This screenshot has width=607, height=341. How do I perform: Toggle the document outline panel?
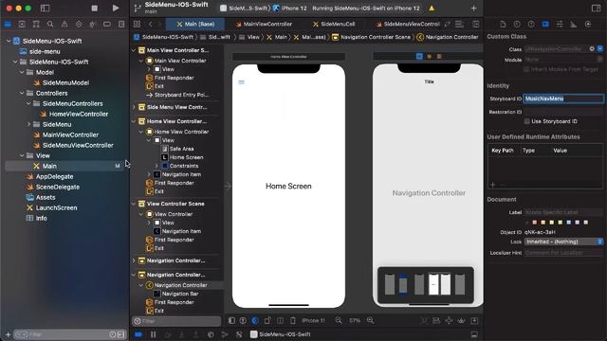[x=231, y=320]
